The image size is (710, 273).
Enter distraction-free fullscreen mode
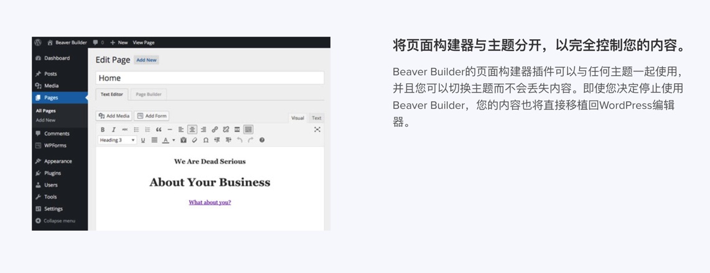[317, 129]
